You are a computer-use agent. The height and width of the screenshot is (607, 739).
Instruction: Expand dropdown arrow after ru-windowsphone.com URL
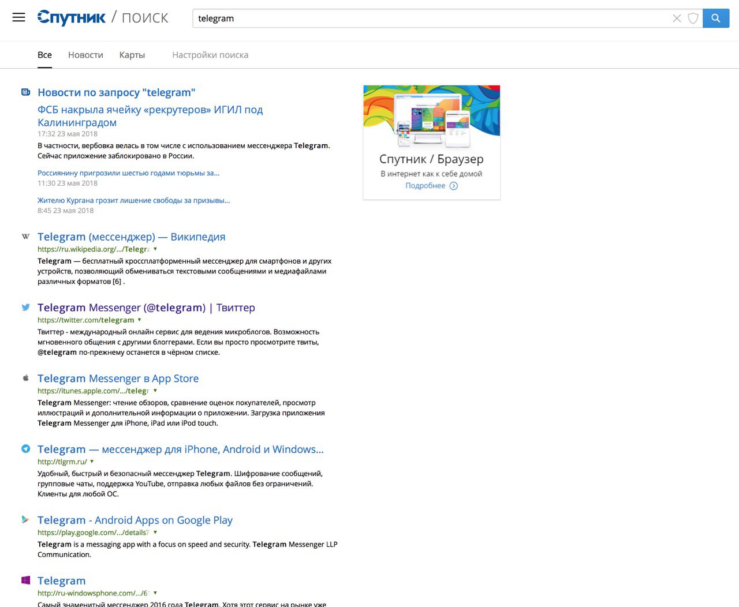pyautogui.click(x=155, y=593)
